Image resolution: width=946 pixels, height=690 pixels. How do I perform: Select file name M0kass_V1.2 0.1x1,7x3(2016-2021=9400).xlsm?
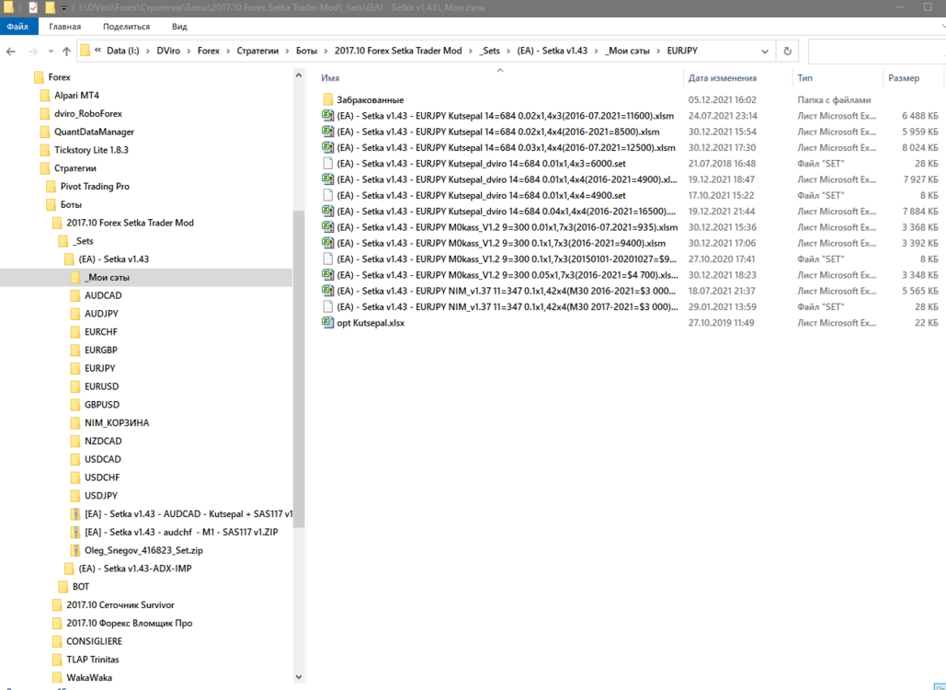(x=501, y=243)
